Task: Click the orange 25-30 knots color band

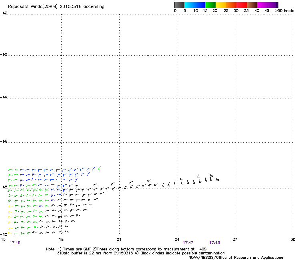Action: click(231, 5)
